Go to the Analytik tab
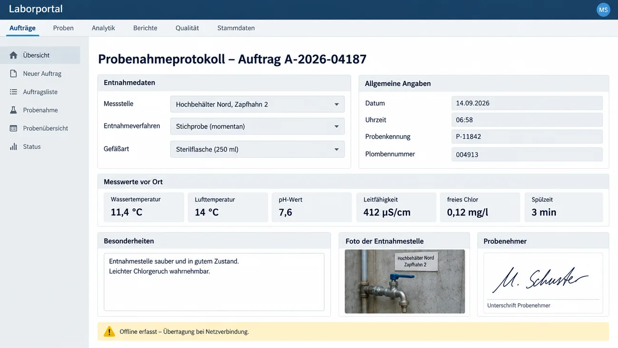Viewport: 618px width, 348px height. (103, 28)
